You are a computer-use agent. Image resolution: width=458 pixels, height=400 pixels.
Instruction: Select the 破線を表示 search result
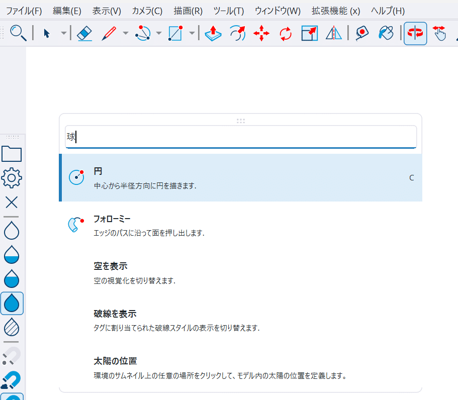(241, 320)
